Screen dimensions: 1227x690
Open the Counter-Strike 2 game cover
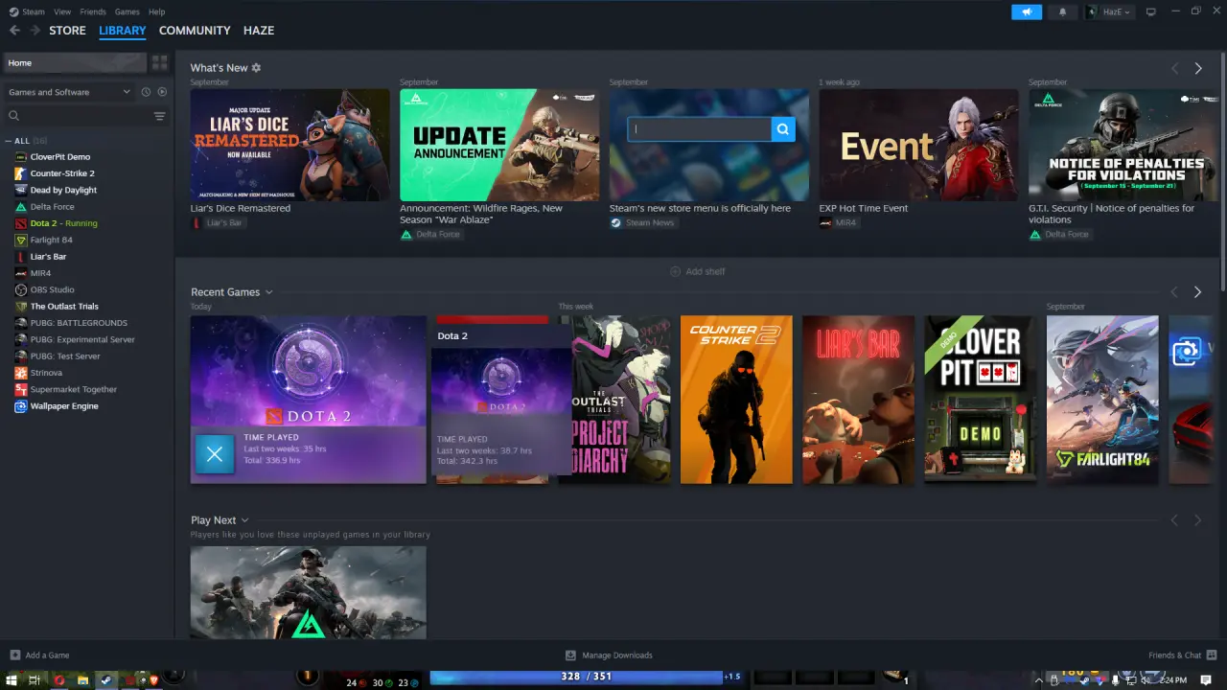click(736, 400)
